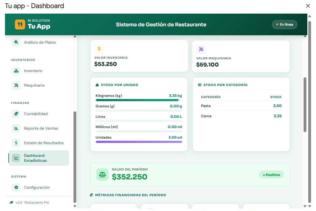Viewport: 316px width, 211px height.
Task: Click the Maquinaria tools icon in sidebar
Action: pyautogui.click(x=16, y=85)
